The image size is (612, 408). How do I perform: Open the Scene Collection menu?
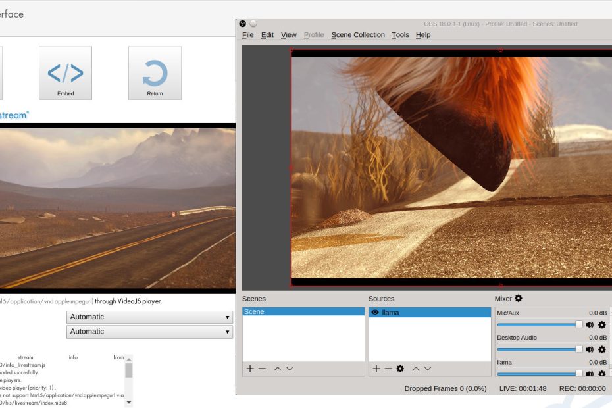coord(358,34)
